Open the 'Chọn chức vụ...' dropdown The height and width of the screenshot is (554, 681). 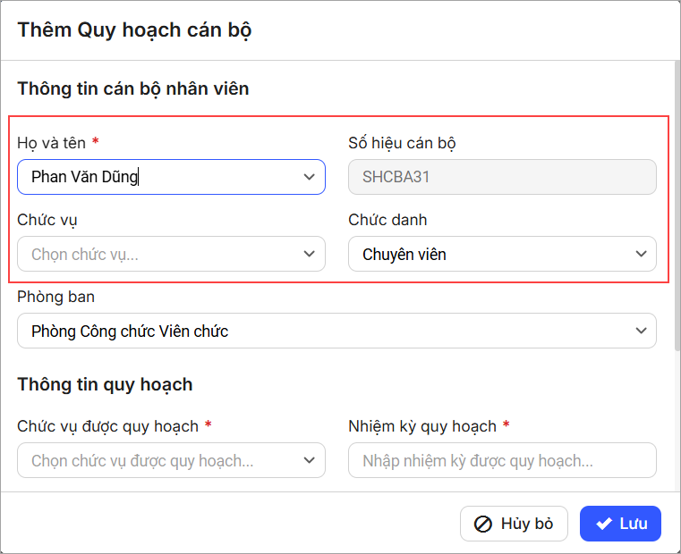(x=161, y=254)
